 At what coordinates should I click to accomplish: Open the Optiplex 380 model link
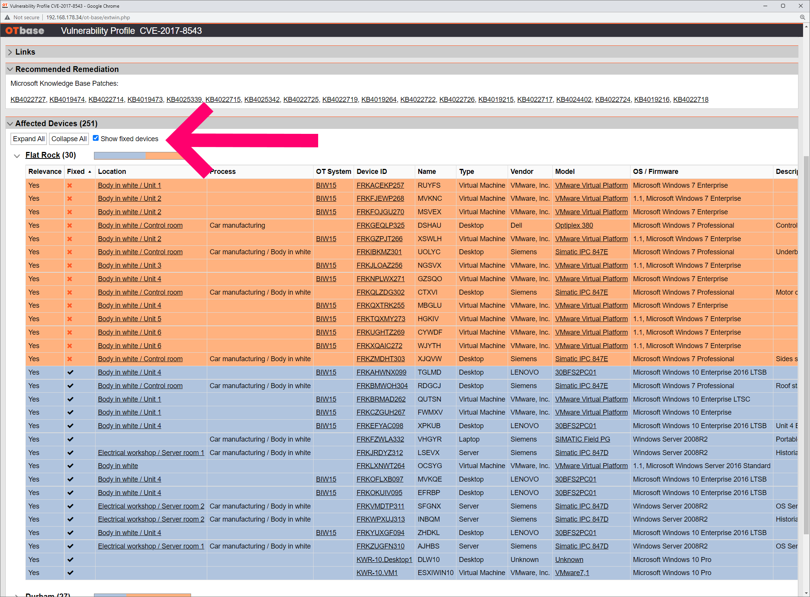[574, 225]
